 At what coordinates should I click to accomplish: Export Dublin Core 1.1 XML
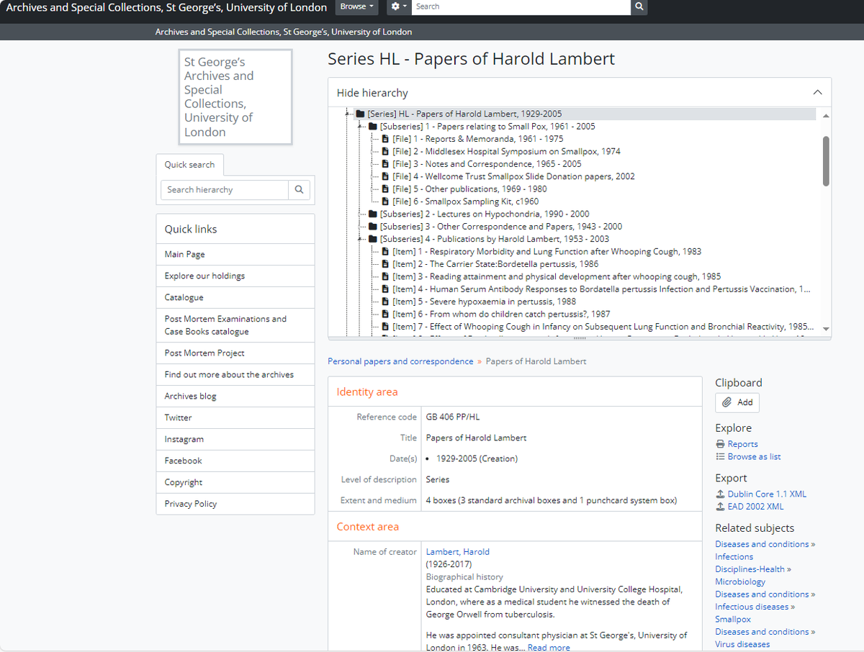767,494
